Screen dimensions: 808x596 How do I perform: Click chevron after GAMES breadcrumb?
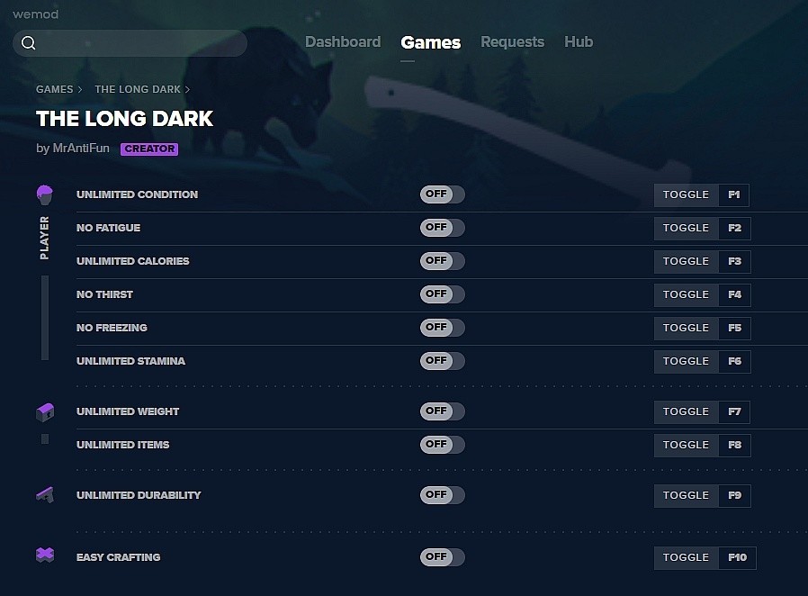tap(80, 90)
